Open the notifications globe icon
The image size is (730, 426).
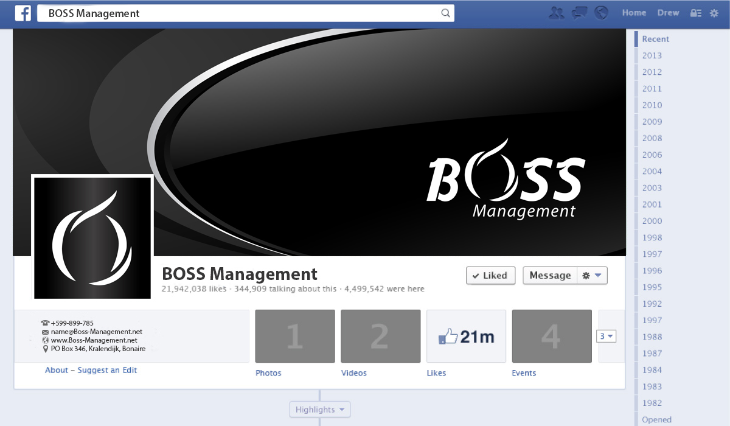(x=601, y=13)
